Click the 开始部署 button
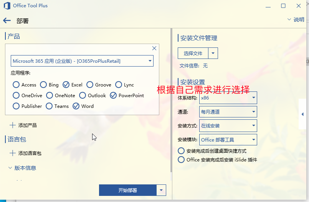309x202 pixels. [x=128, y=190]
